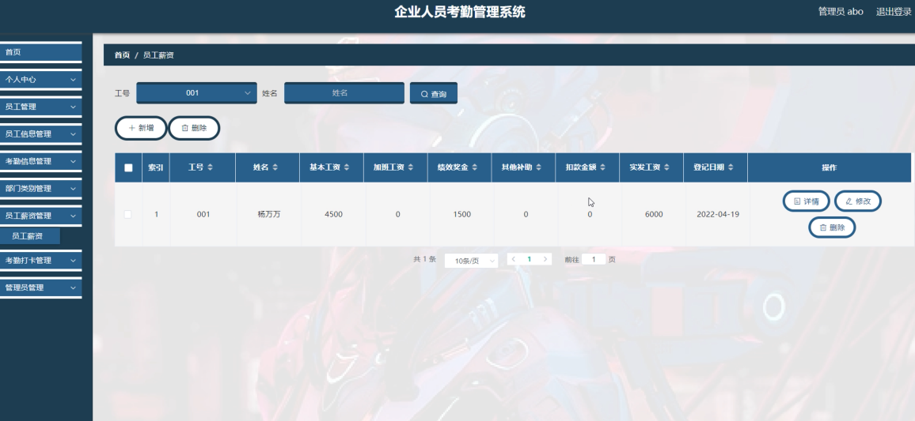Select all rows via header checkbox
The image size is (915, 421).
[128, 167]
